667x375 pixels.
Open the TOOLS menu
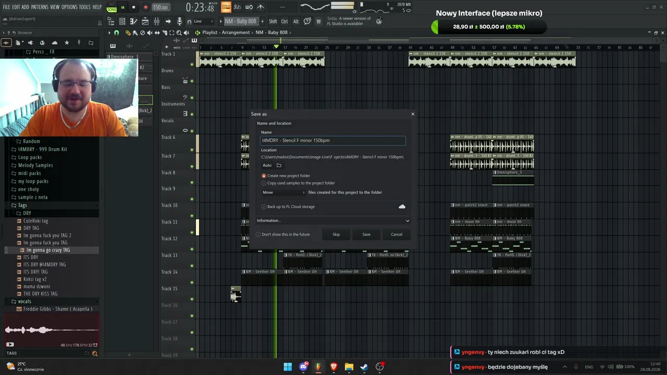(85, 7)
